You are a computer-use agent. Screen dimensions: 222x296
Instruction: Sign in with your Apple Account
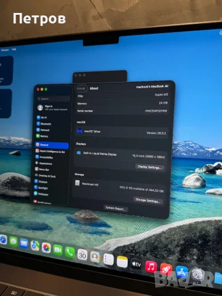click(52, 108)
